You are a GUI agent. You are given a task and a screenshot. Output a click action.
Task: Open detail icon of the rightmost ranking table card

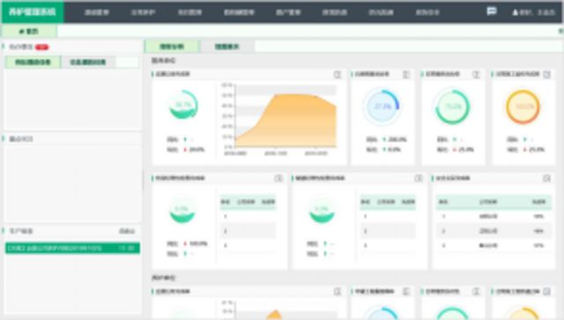point(546,178)
